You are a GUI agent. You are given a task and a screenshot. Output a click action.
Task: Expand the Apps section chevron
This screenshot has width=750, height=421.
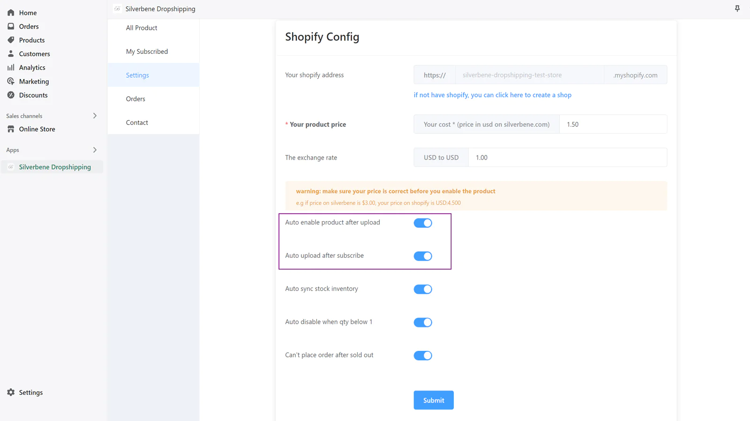(x=95, y=150)
